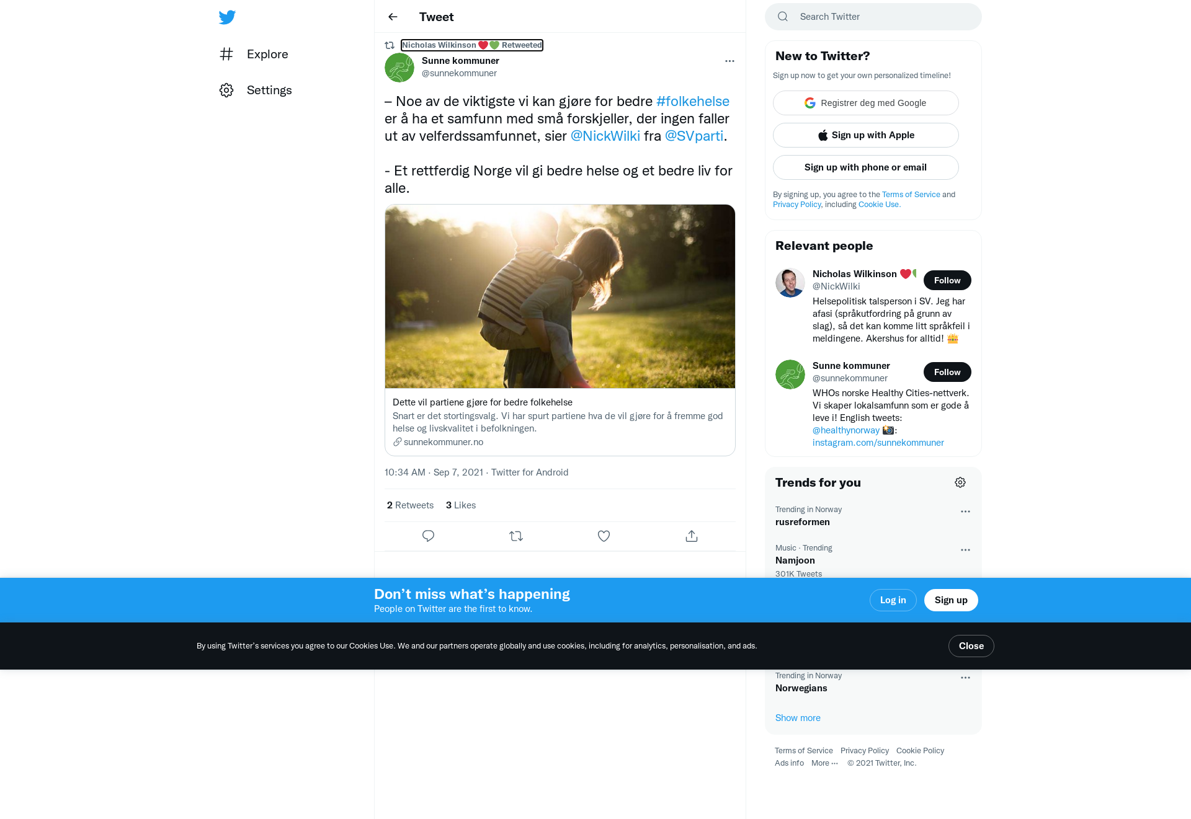Open more options for rusreformen trend
The image size is (1191, 819).
[x=965, y=511]
